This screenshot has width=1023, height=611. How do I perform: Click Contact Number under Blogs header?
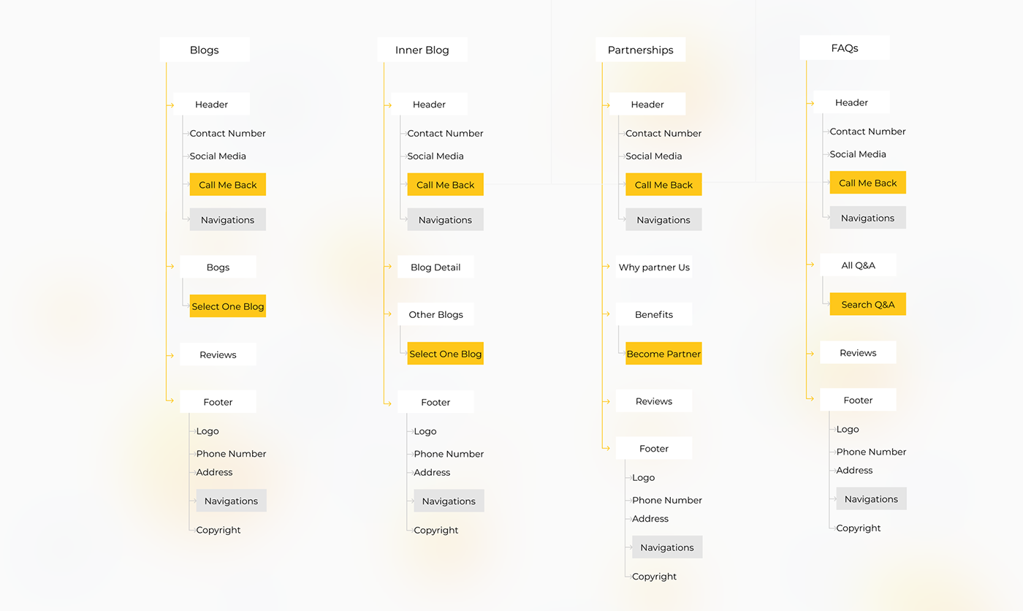(227, 133)
